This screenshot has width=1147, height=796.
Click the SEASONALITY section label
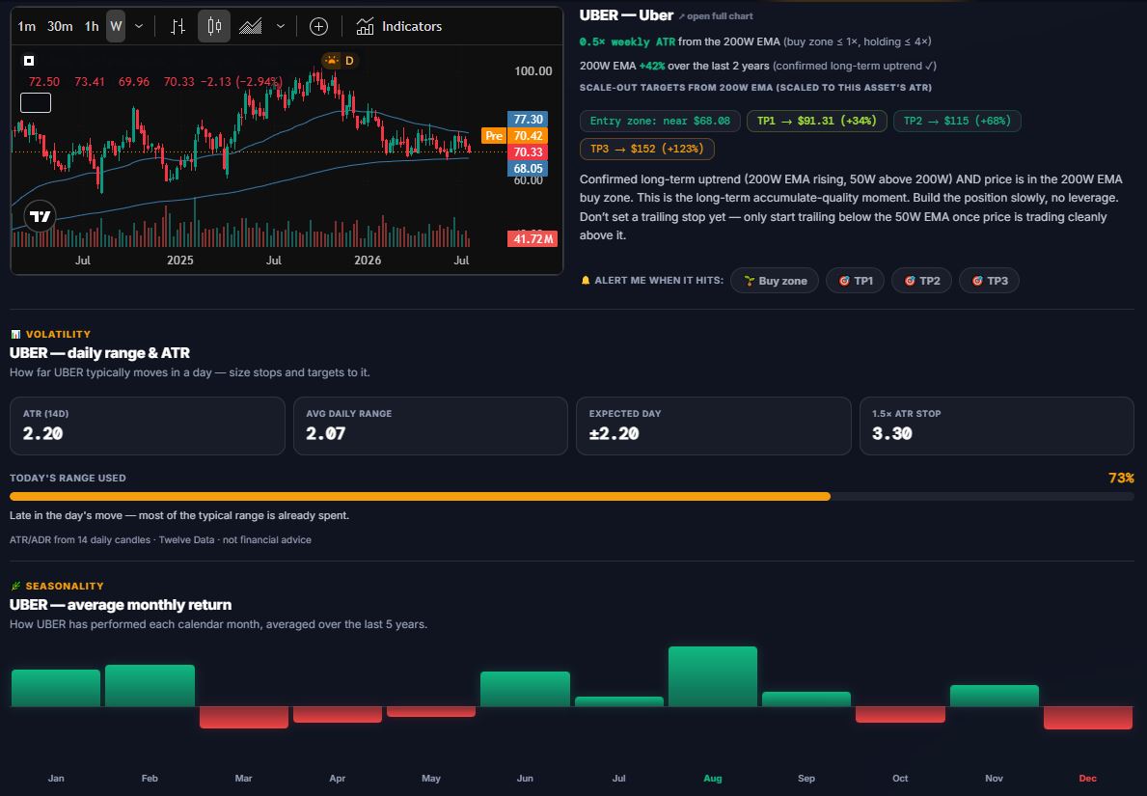click(65, 586)
